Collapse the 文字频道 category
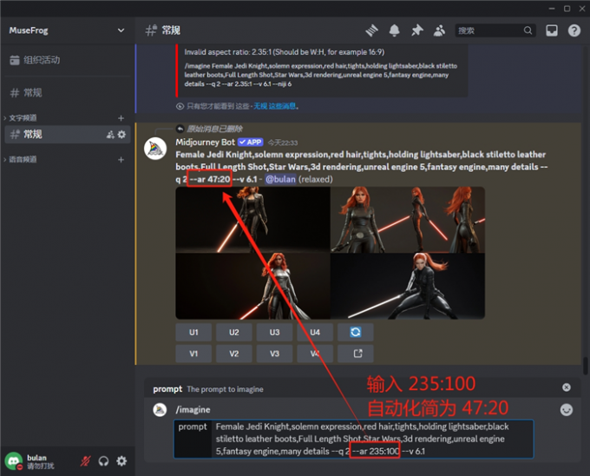Viewport: 590px width, 476px height. [x=23, y=118]
